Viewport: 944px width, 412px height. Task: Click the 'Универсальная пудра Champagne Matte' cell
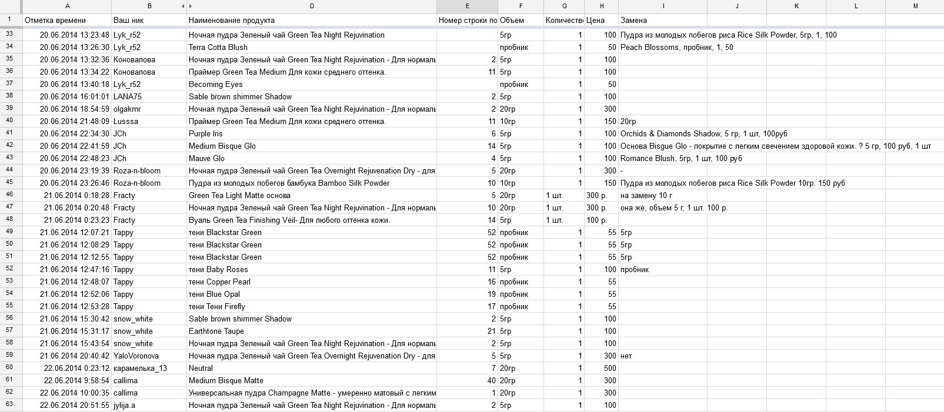[x=312, y=393]
